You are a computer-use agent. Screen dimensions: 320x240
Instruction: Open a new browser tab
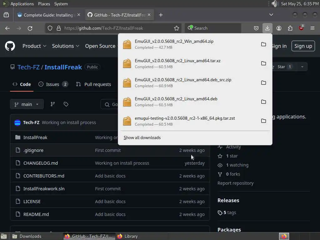tap(161, 15)
